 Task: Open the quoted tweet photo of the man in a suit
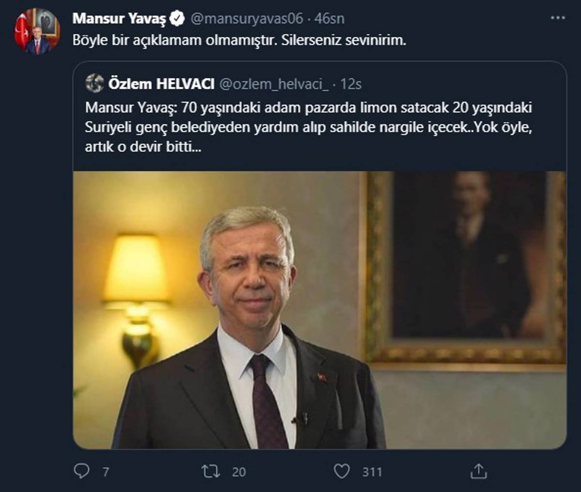(x=320, y=310)
